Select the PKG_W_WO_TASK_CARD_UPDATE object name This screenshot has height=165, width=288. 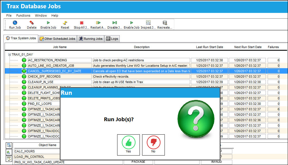[69, 162]
